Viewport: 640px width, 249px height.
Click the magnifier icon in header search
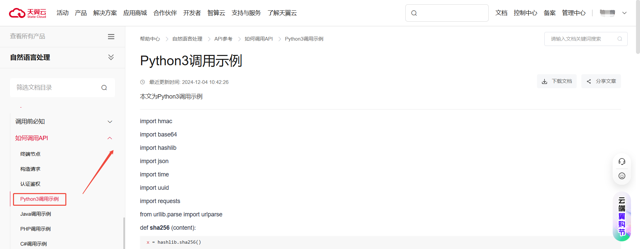click(x=414, y=13)
